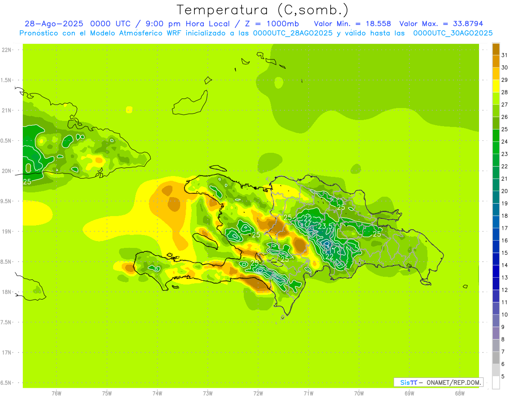Click the legend label "14"
This screenshot has width=516, height=399.
505,265
